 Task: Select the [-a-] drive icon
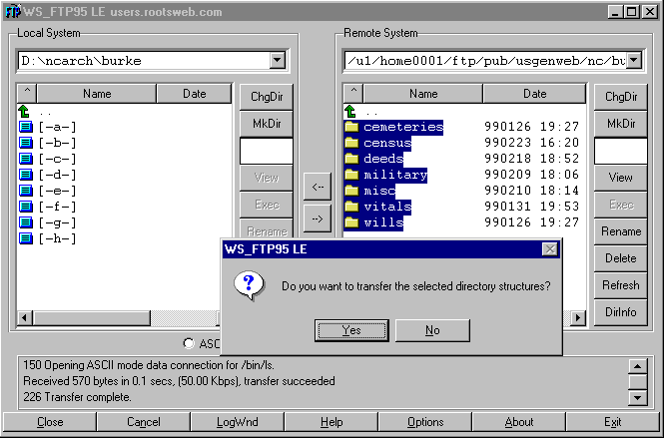26,127
